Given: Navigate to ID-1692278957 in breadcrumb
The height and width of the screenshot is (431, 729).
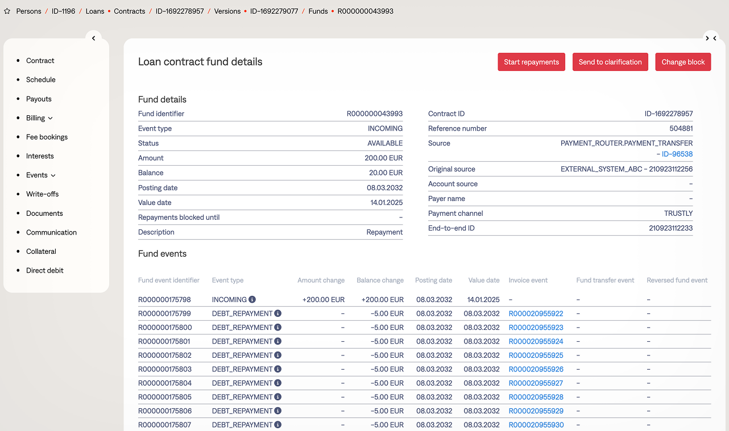Looking at the screenshot, I should (180, 11).
